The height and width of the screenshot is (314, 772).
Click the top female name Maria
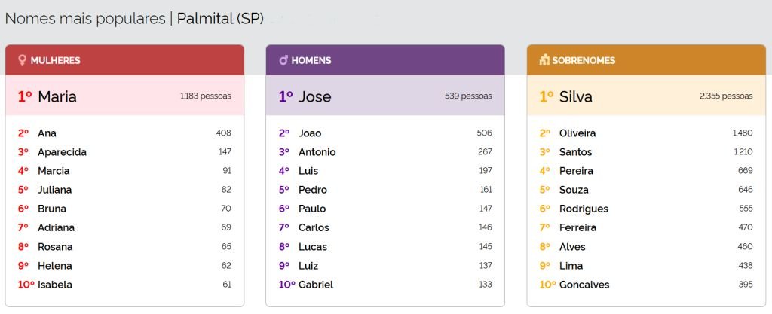(x=57, y=96)
